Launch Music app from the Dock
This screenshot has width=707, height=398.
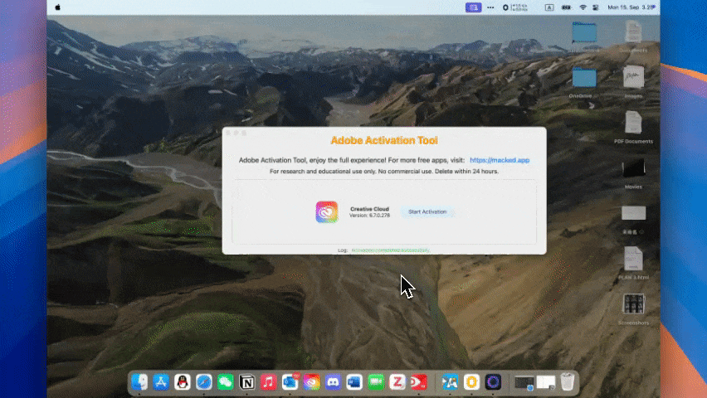(x=268, y=382)
